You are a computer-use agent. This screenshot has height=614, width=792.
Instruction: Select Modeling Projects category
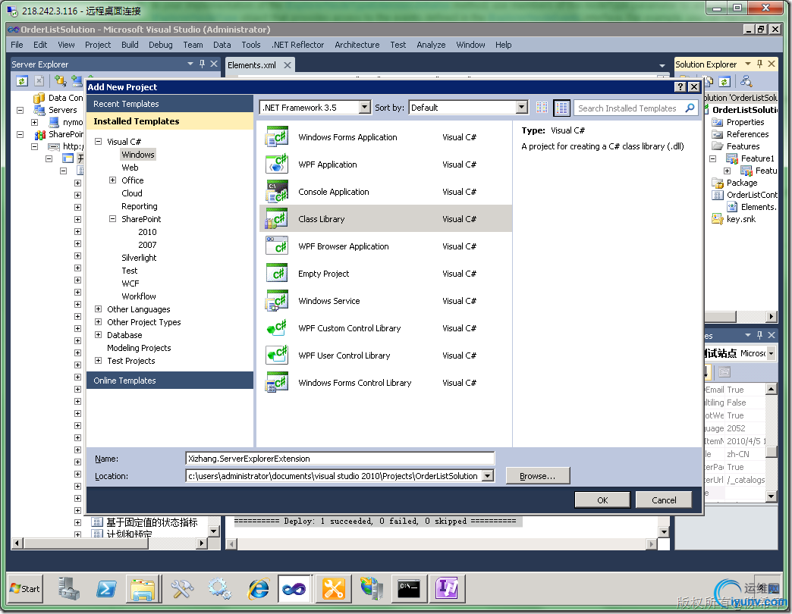139,348
